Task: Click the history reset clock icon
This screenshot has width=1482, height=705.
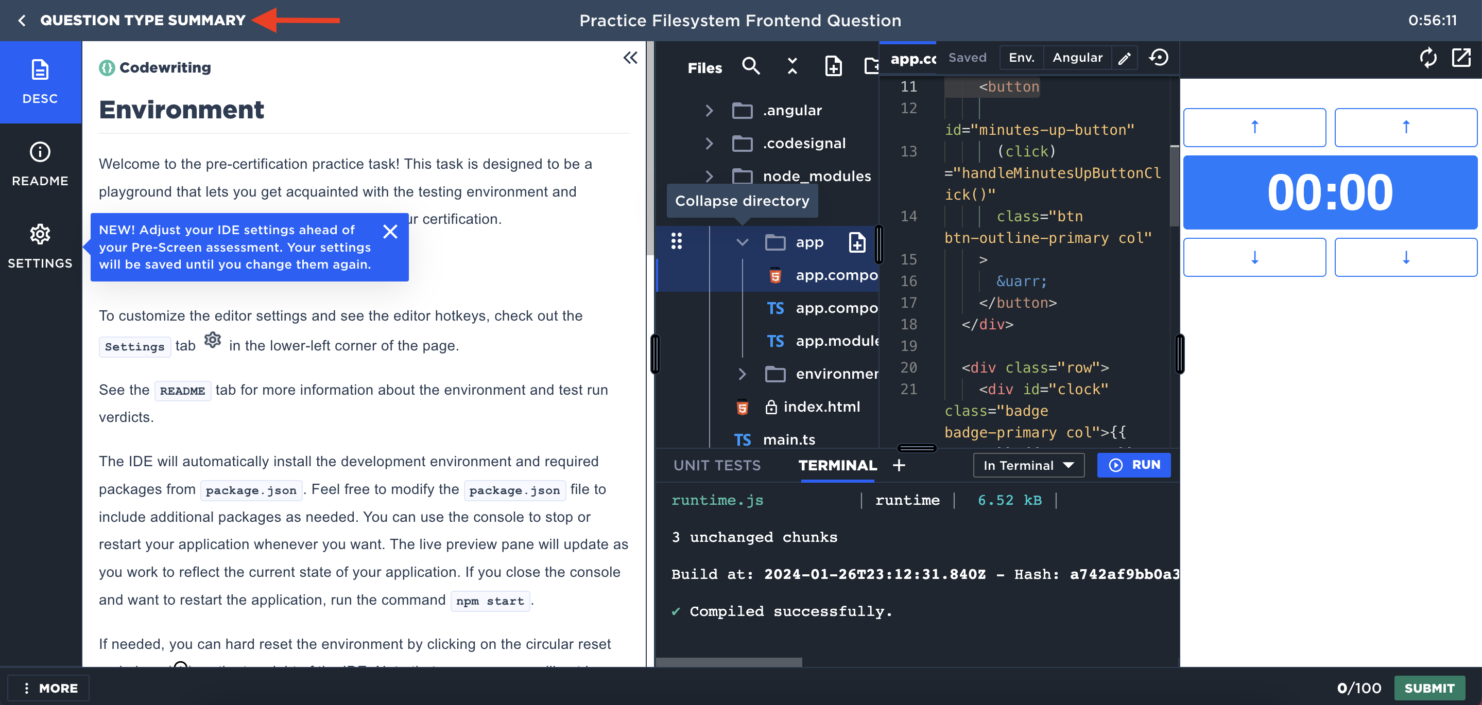Action: tap(1159, 58)
